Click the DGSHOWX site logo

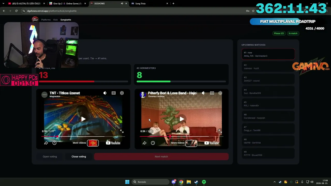pyautogui.click(x=35, y=19)
